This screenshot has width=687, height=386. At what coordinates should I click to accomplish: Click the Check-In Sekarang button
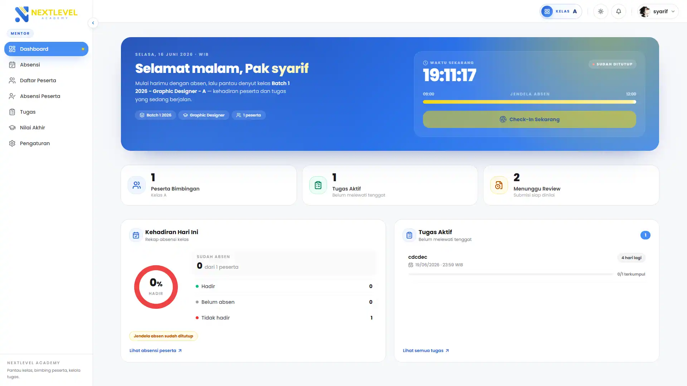529,119
